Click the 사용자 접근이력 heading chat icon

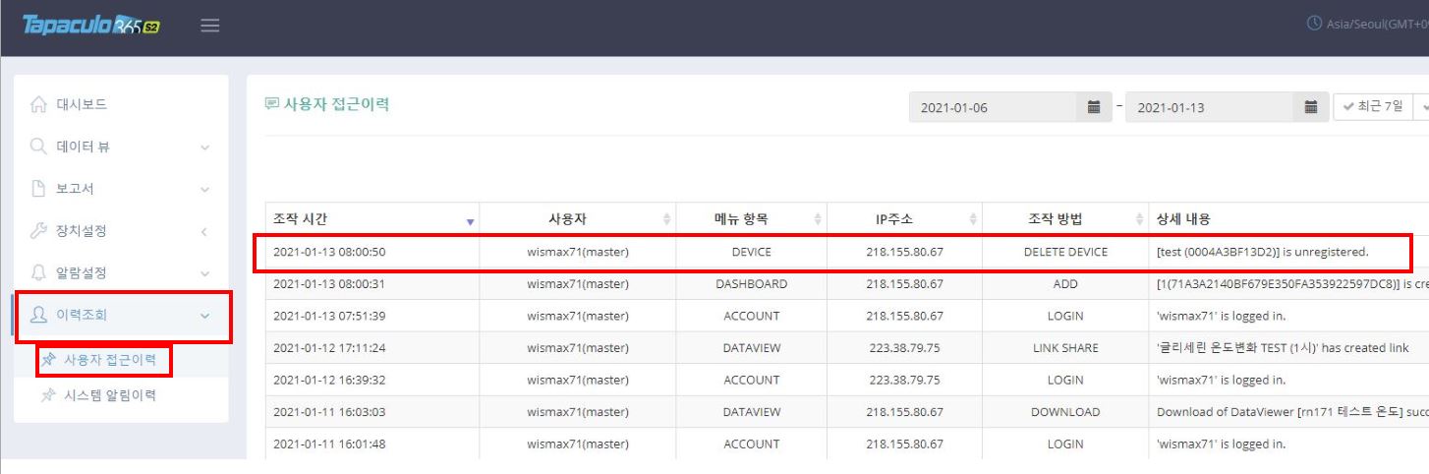point(272,103)
